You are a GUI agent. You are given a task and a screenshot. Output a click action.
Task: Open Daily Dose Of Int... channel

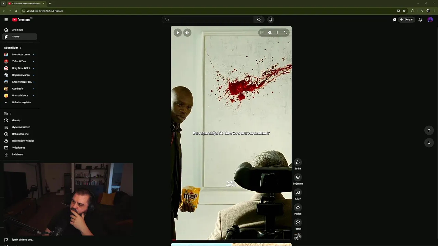pos(20,68)
